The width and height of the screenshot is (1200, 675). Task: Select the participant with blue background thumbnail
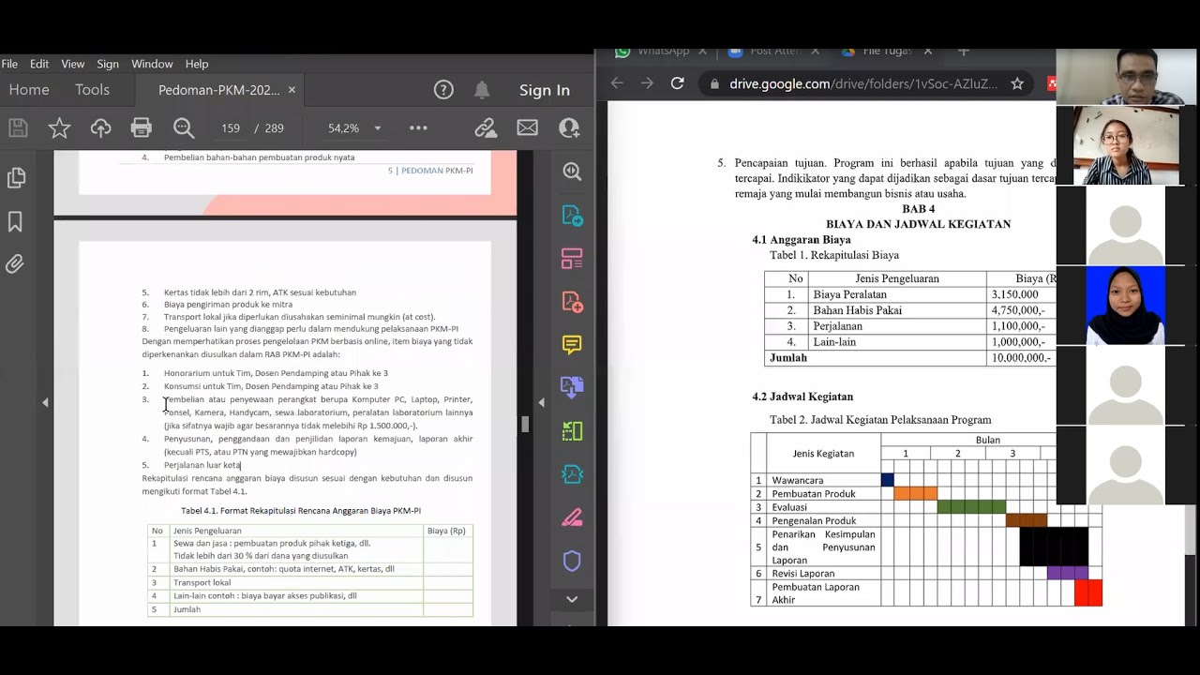1126,306
